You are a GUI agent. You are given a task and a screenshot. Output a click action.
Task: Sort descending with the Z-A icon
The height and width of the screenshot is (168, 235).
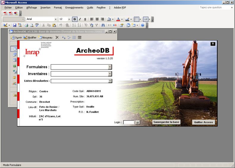click(79, 25)
